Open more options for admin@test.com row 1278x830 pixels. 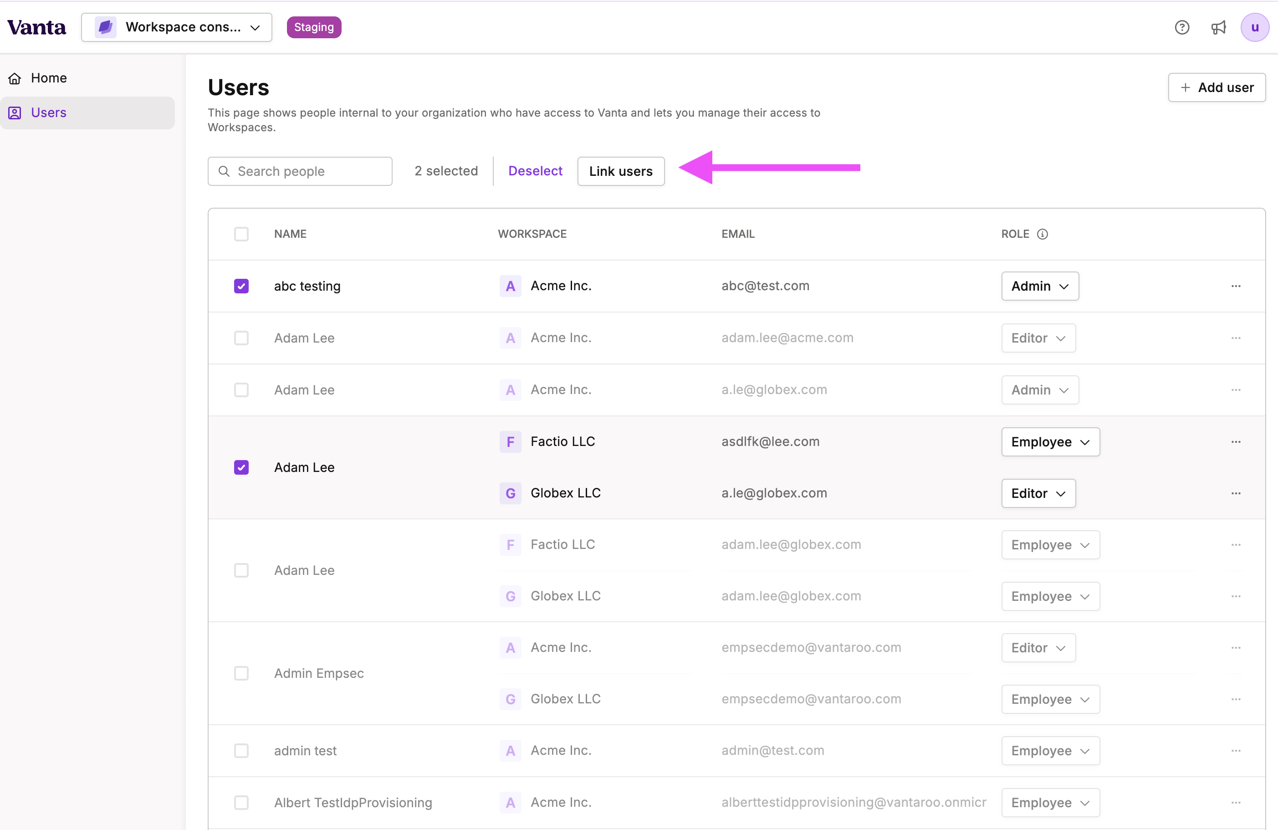coord(1236,750)
